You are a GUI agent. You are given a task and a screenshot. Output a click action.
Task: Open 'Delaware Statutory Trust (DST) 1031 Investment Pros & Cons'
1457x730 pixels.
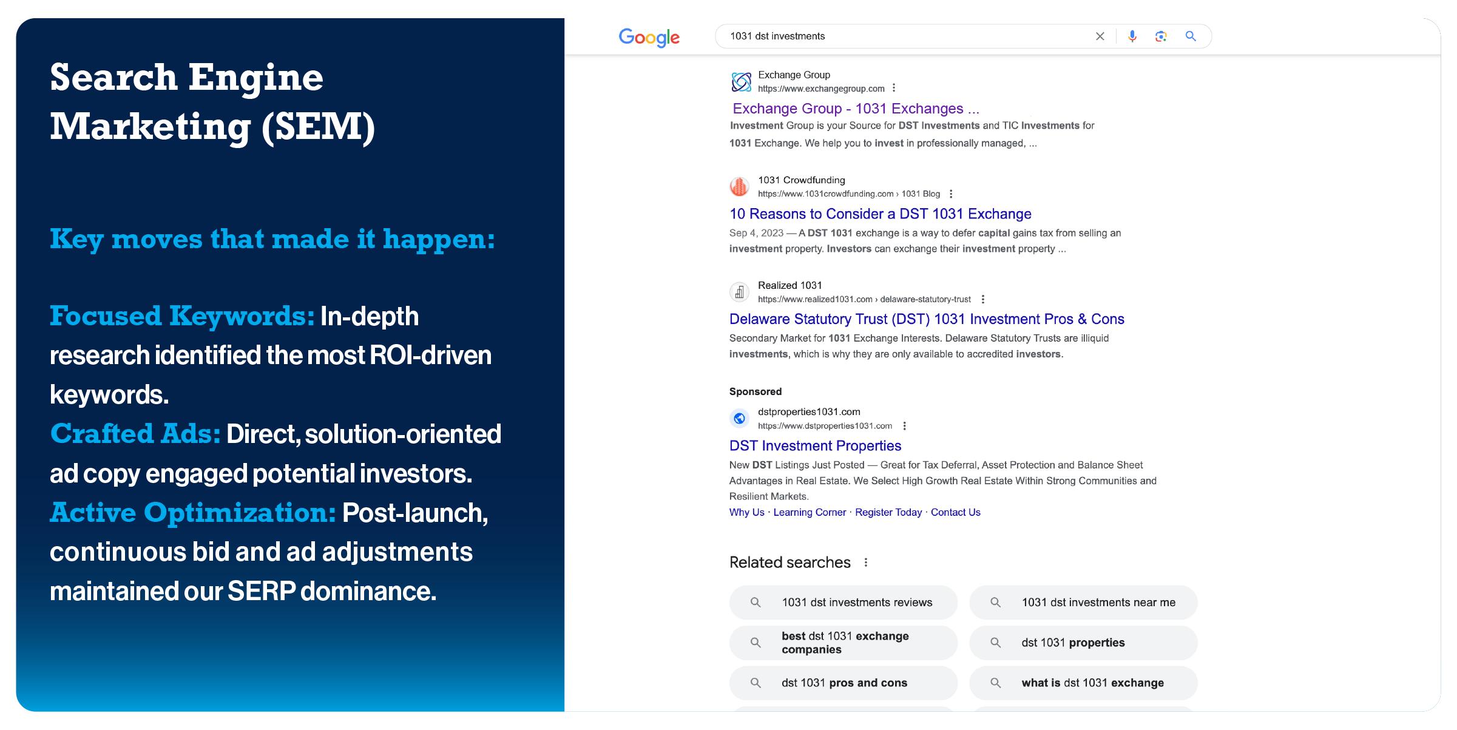pyautogui.click(x=927, y=319)
